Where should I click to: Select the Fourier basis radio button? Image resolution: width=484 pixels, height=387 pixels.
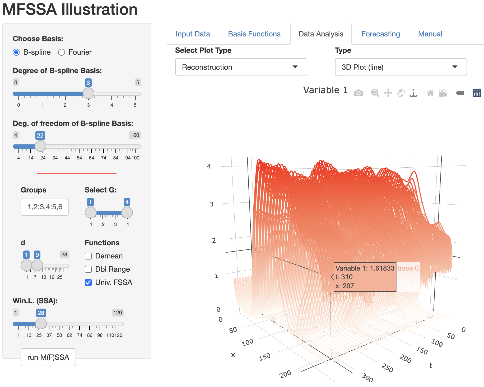click(x=62, y=52)
